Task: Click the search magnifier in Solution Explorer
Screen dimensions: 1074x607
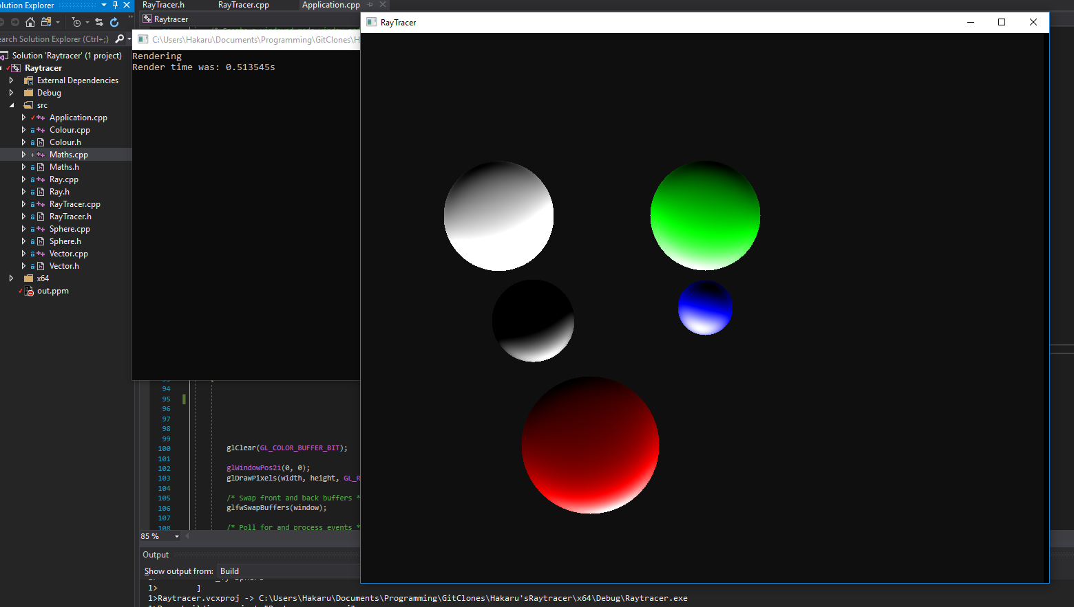Action: [120, 38]
